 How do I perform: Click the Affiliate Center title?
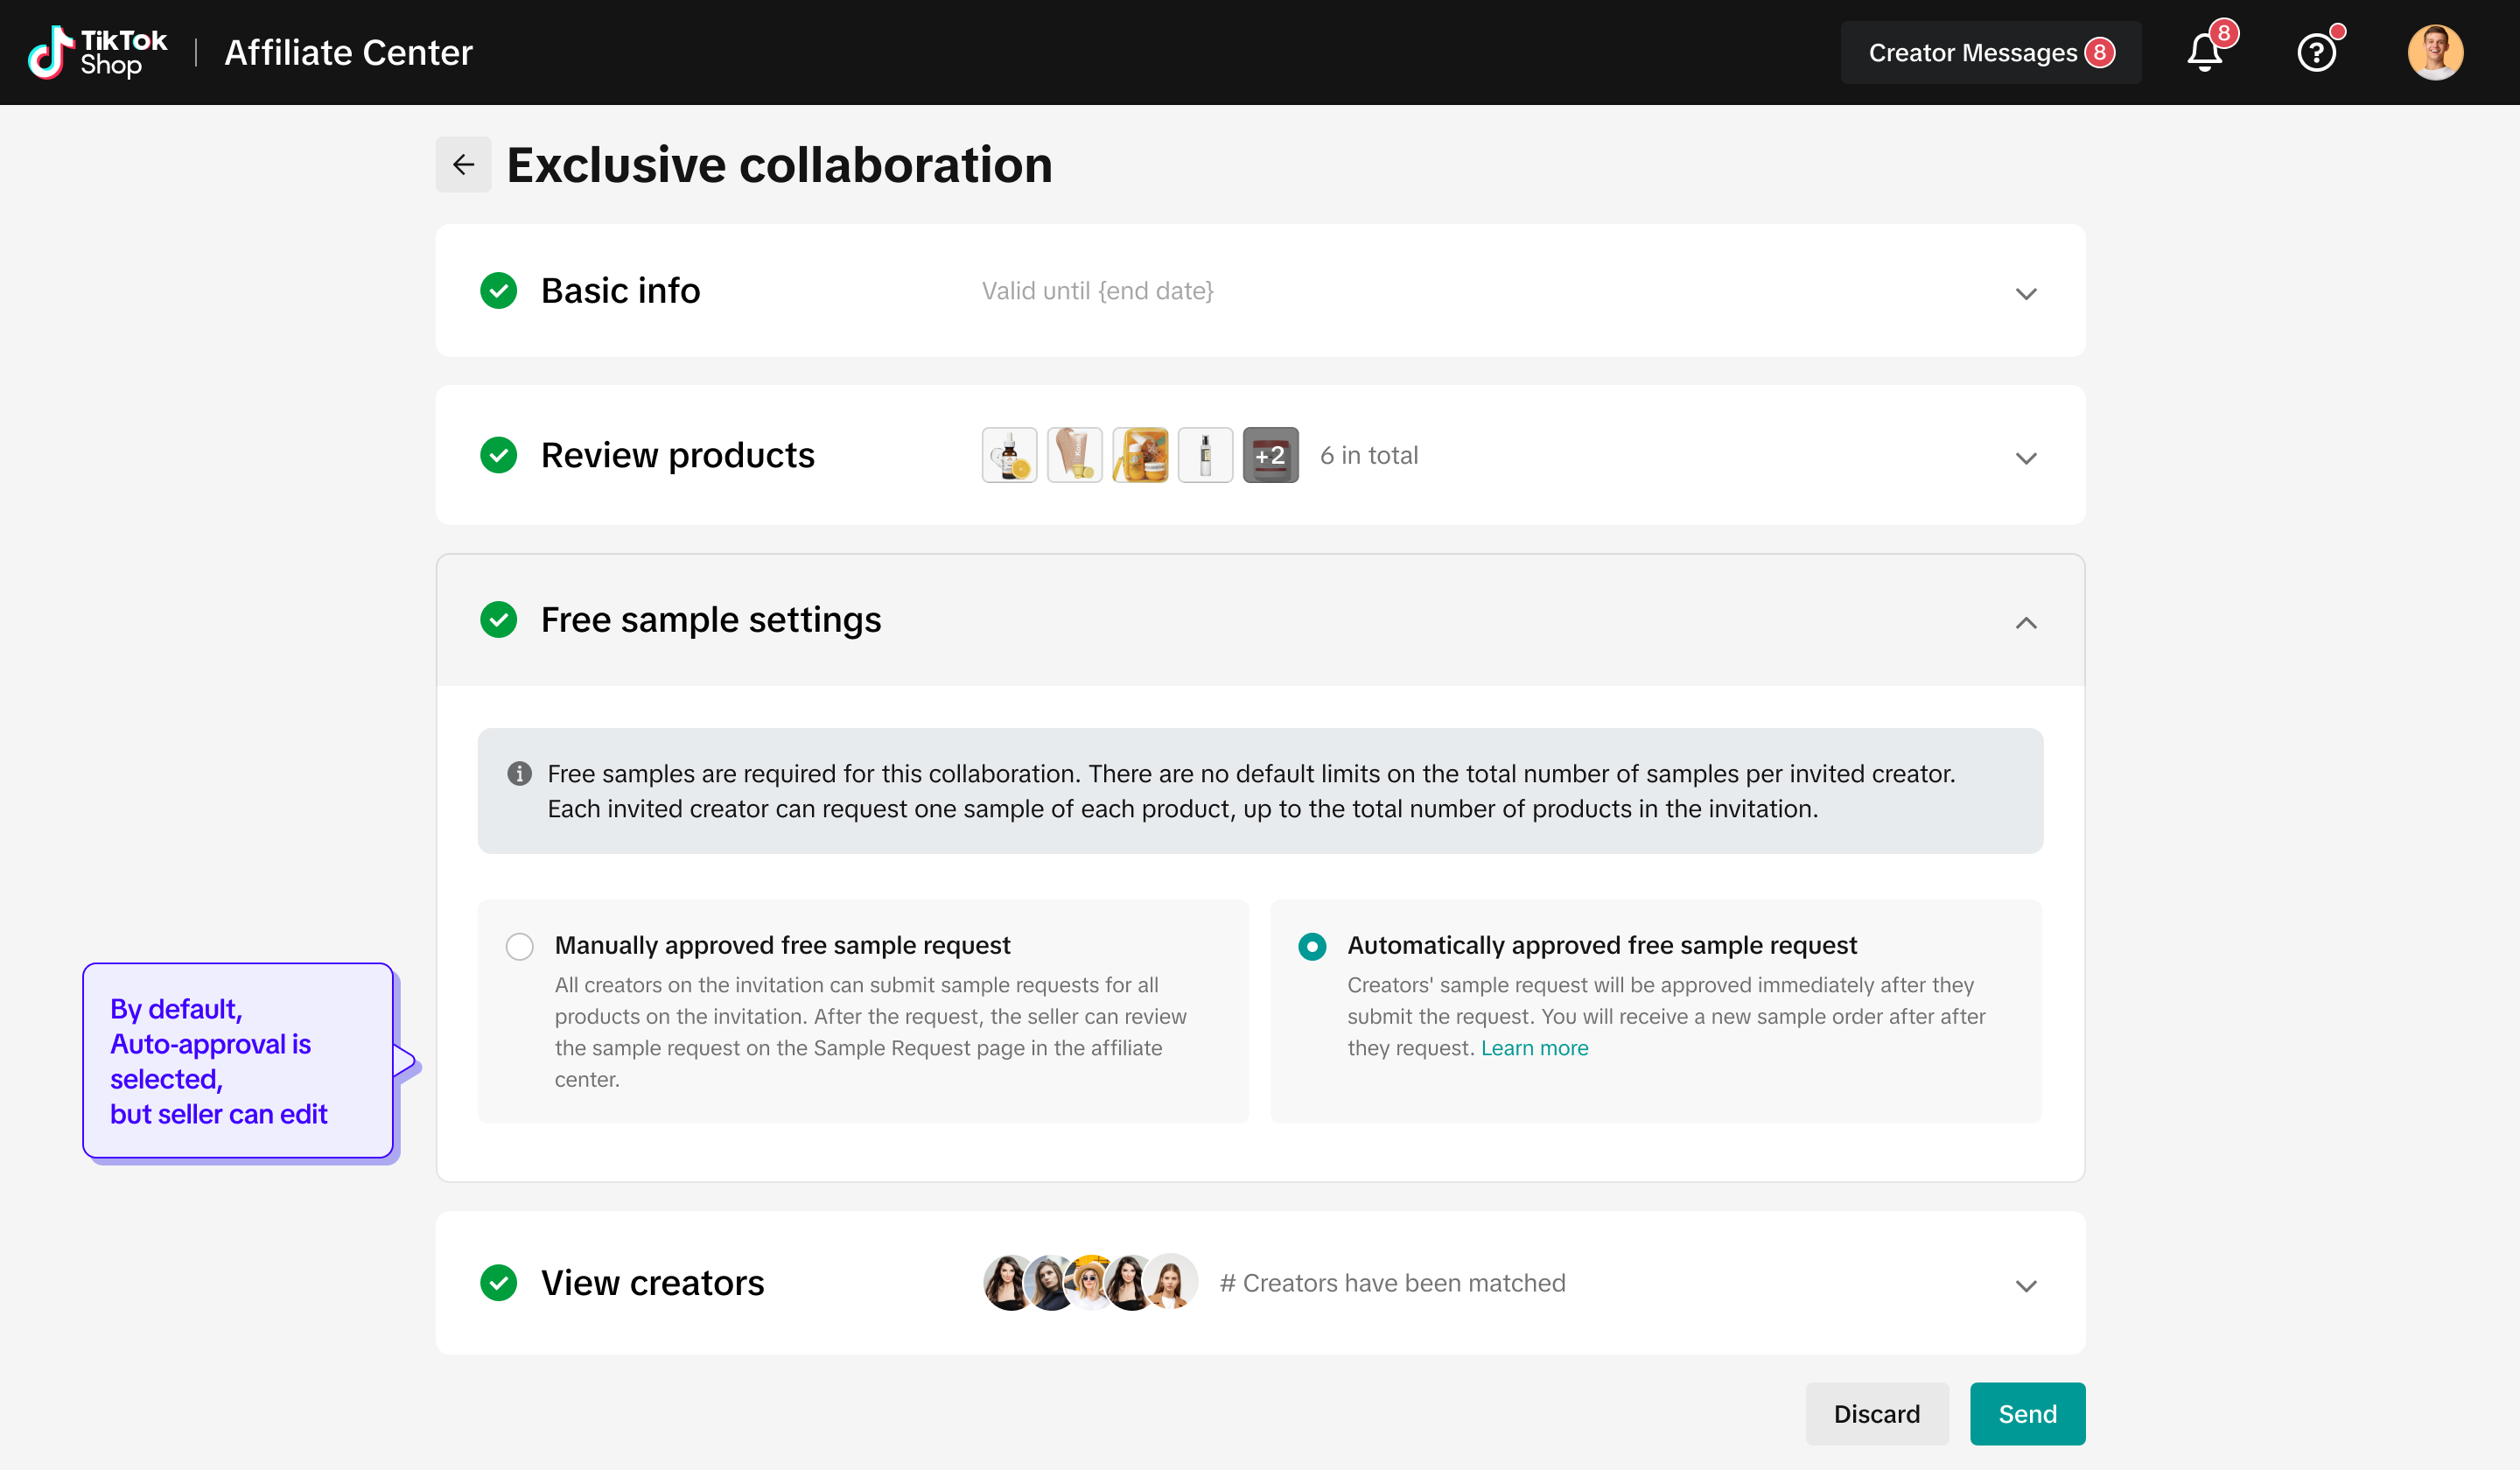tap(348, 52)
